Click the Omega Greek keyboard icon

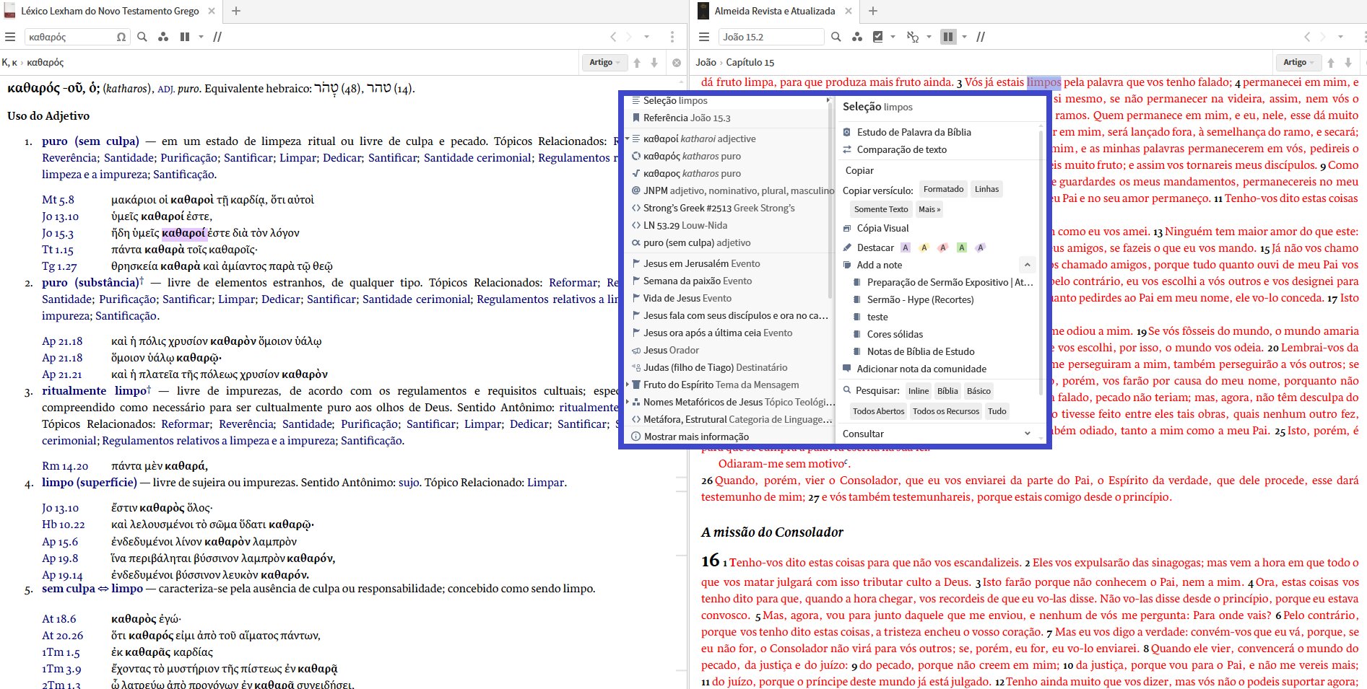point(121,37)
